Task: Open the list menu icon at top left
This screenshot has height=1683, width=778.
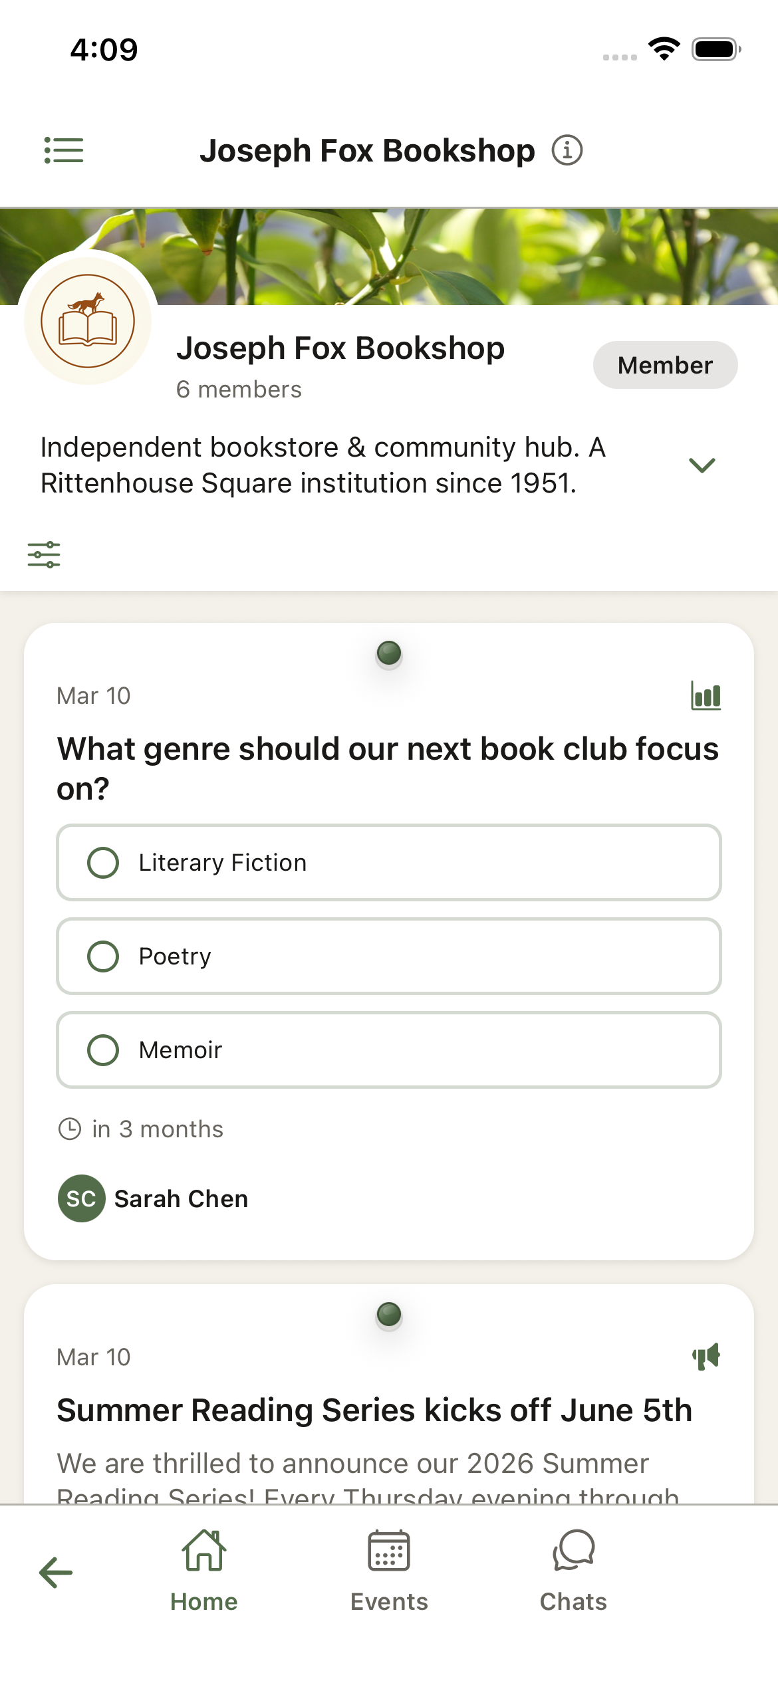Action: (64, 150)
